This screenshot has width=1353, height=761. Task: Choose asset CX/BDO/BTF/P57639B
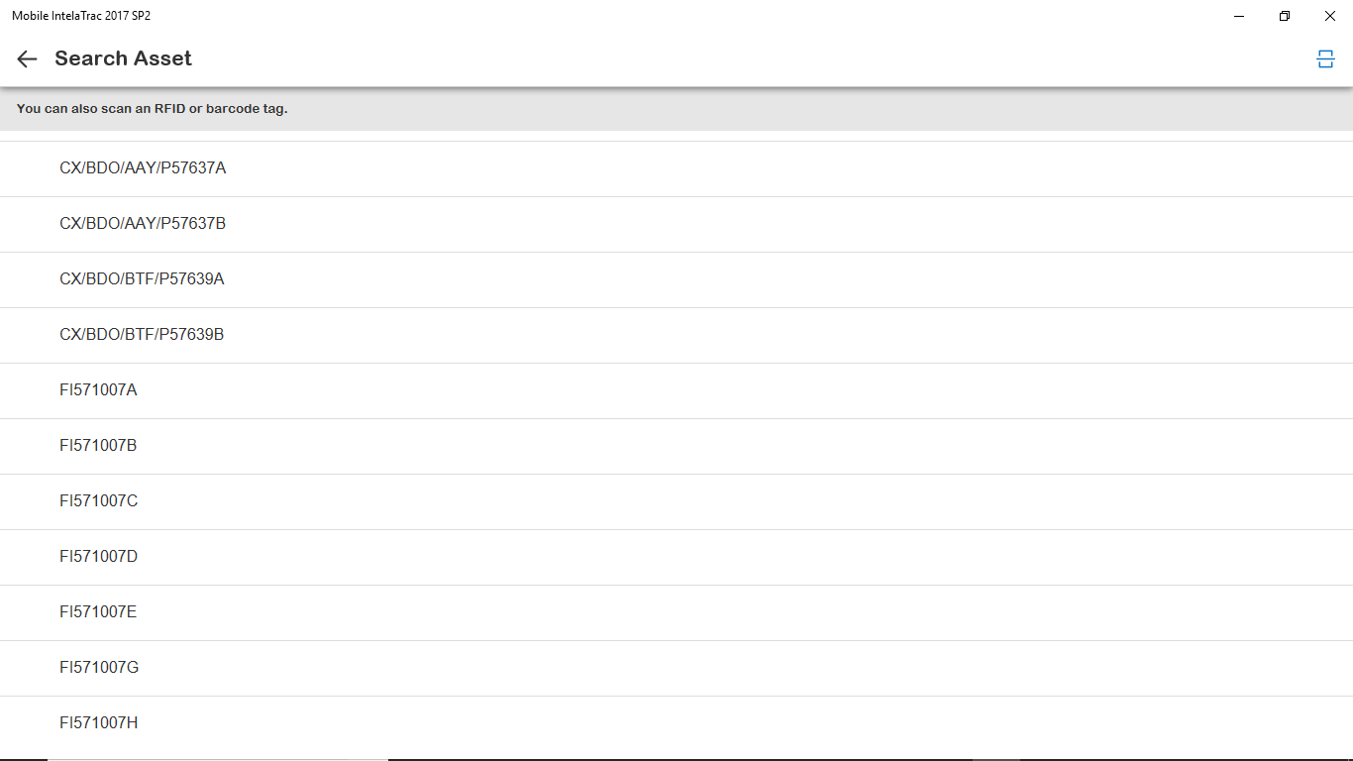(676, 335)
